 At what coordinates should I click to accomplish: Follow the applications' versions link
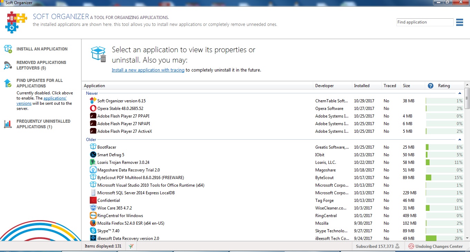click(42, 101)
